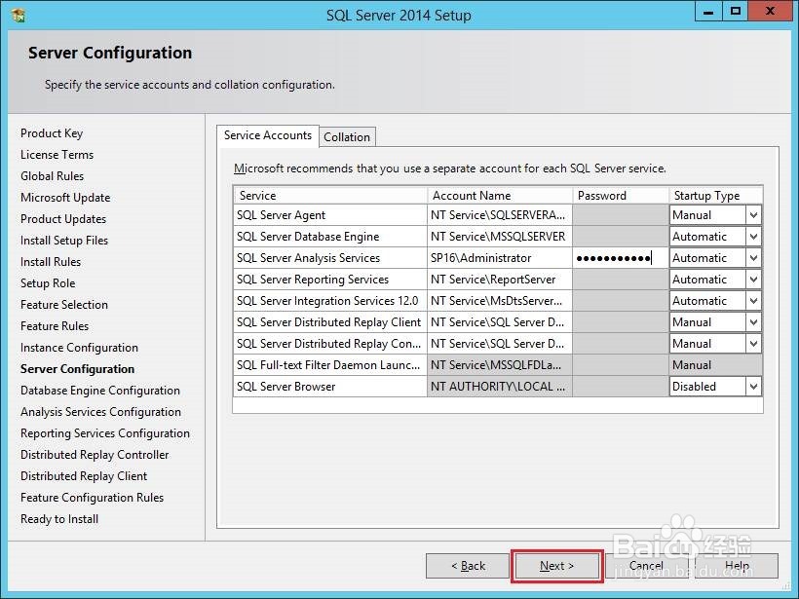Click Global Rules in the steps list

52,176
